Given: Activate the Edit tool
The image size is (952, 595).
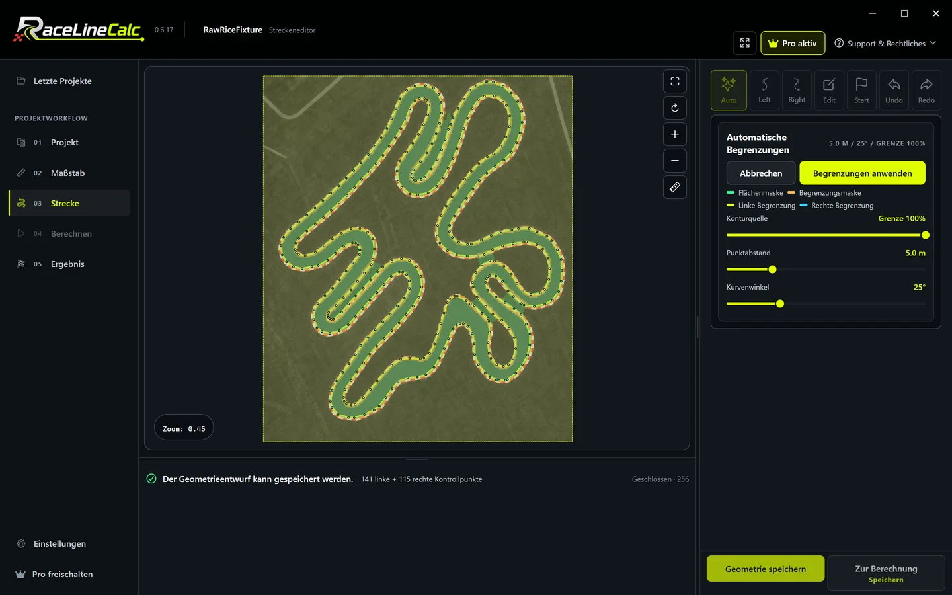Looking at the screenshot, I should tap(829, 90).
